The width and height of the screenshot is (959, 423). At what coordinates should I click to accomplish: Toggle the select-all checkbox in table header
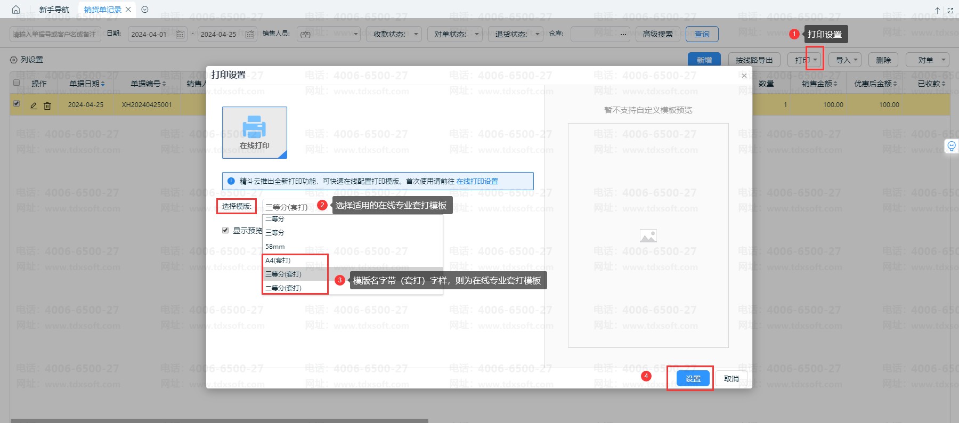coord(17,83)
